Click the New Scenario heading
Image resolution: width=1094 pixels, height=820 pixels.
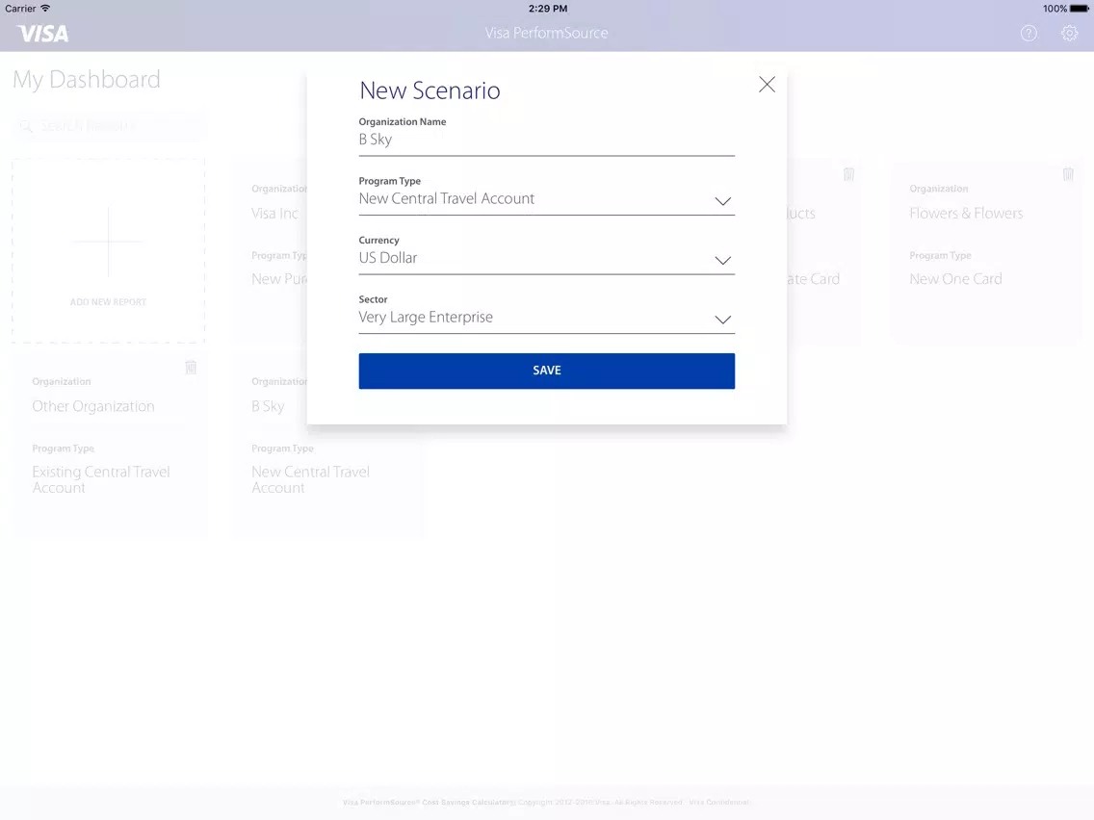point(430,90)
